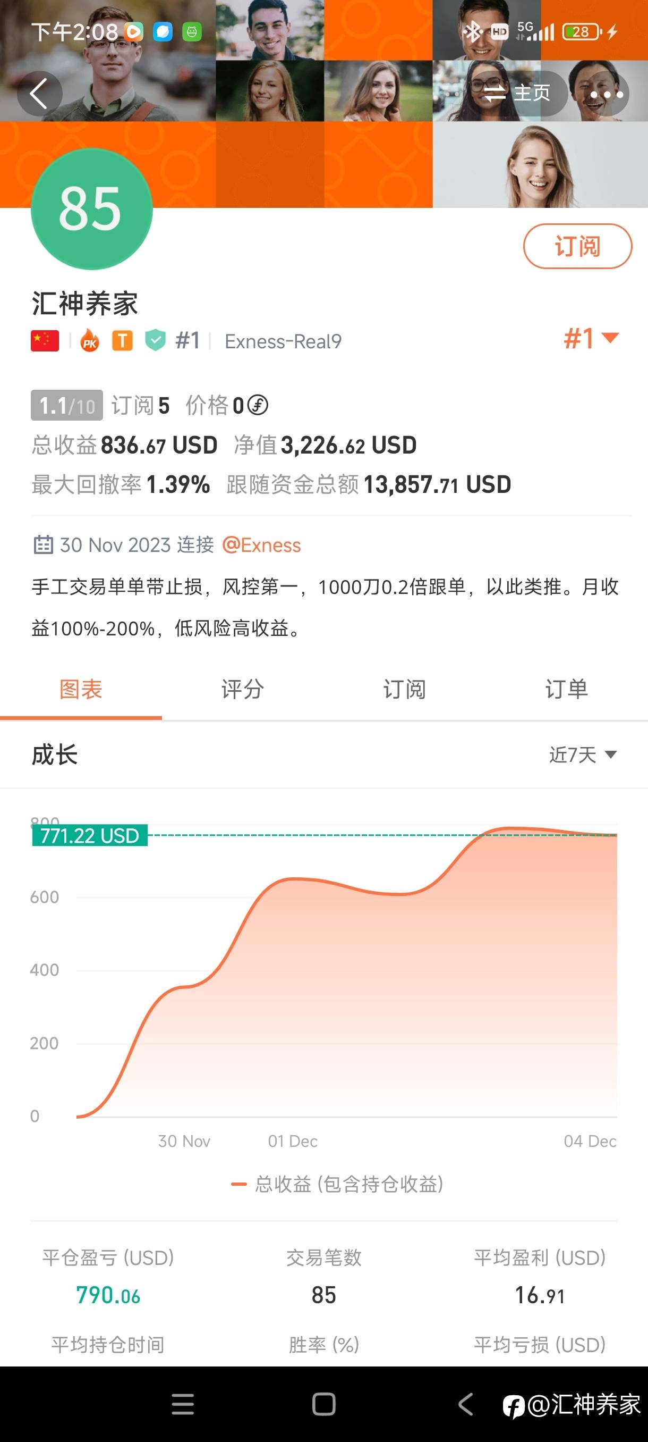
Task: Tap the orange T badge icon
Action: click(x=123, y=340)
